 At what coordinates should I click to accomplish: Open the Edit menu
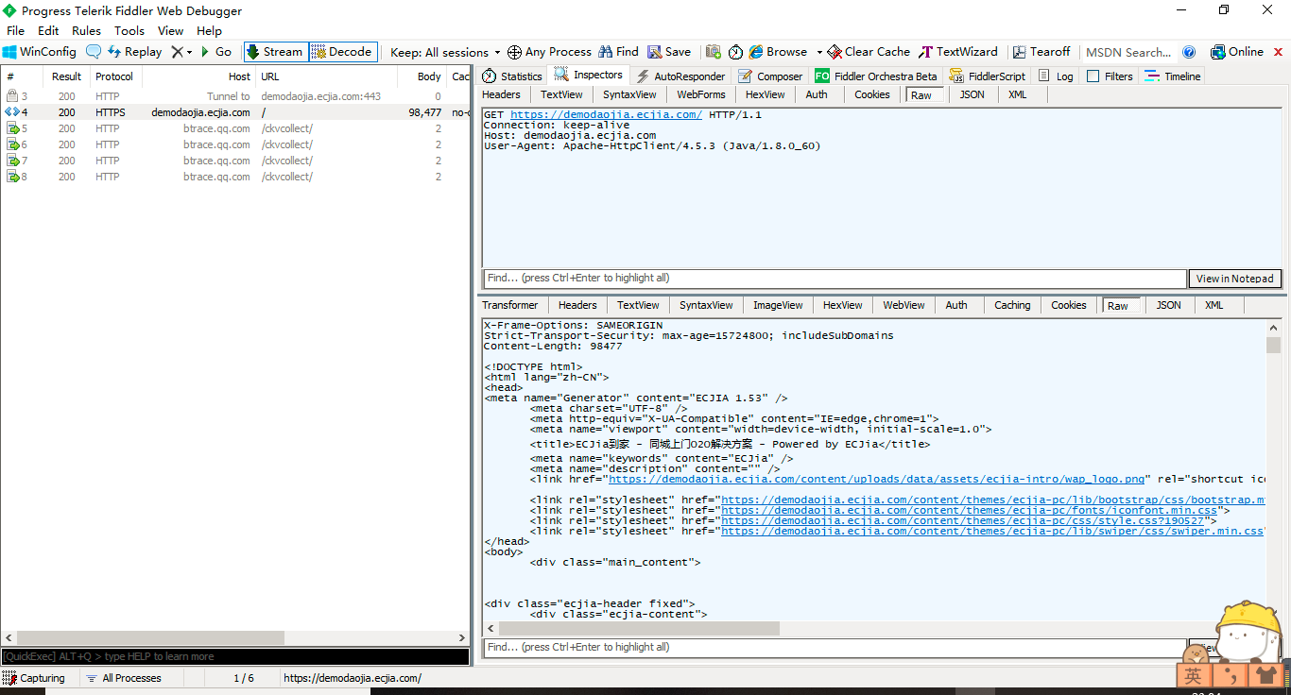coord(48,31)
